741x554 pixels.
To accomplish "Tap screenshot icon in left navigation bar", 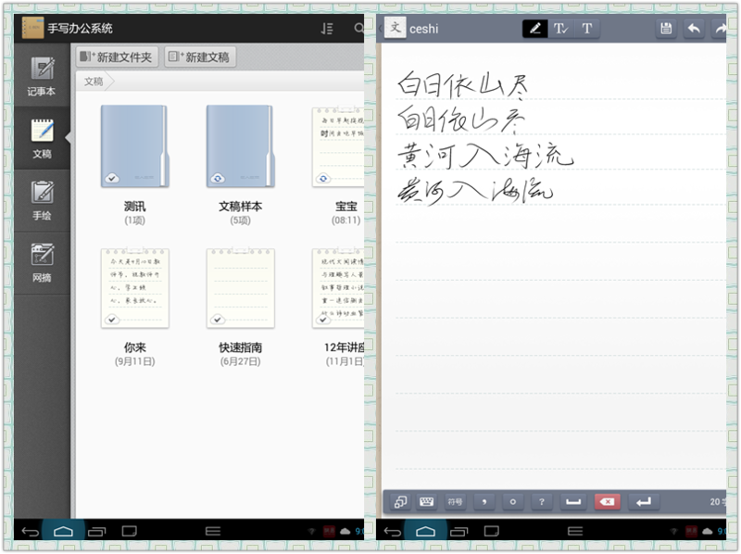I will point(129,532).
